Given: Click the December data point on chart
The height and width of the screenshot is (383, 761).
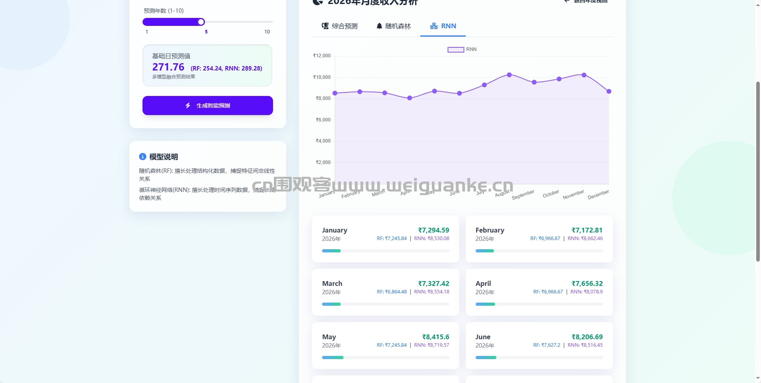Looking at the screenshot, I should 609,92.
